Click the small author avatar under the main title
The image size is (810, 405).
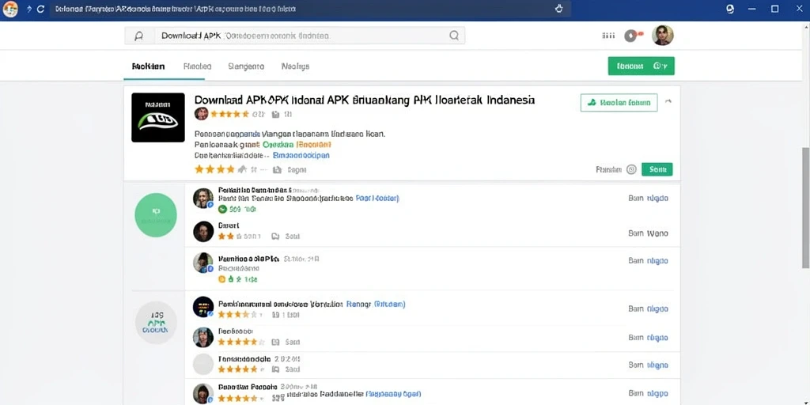(201, 114)
